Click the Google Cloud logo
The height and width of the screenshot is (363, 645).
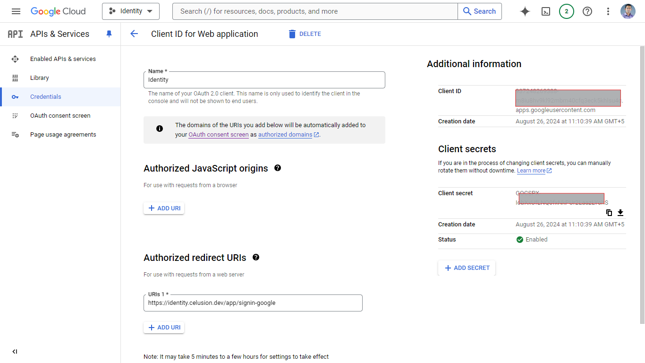(58, 11)
